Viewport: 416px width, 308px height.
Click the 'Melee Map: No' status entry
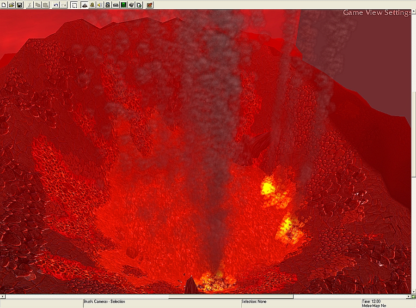click(x=374, y=306)
